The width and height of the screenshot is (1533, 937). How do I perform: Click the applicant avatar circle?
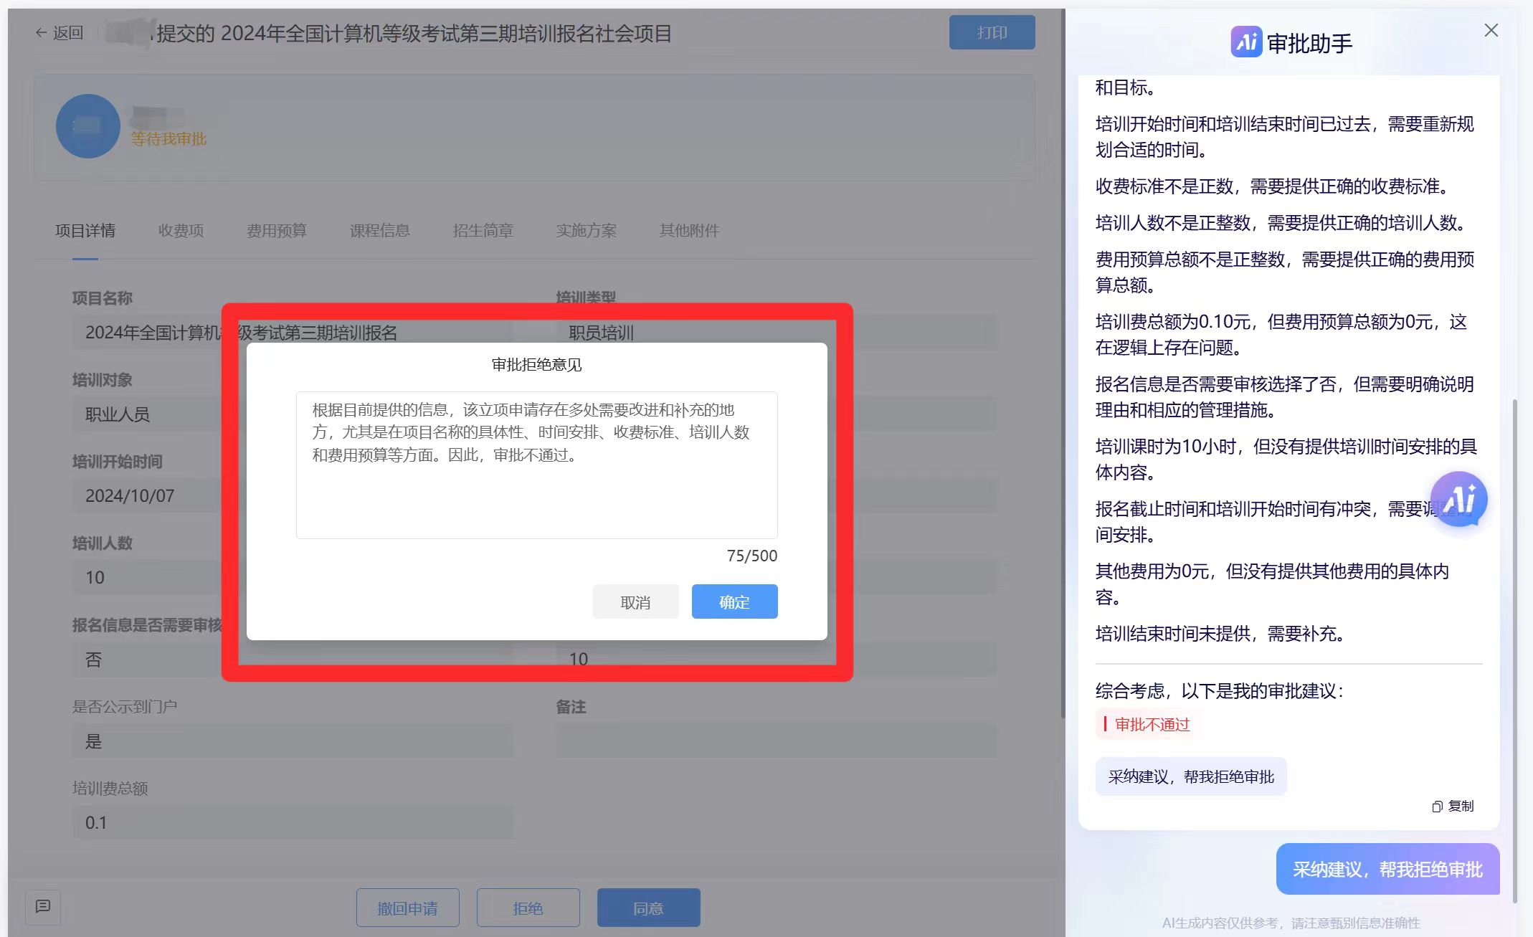click(x=88, y=126)
